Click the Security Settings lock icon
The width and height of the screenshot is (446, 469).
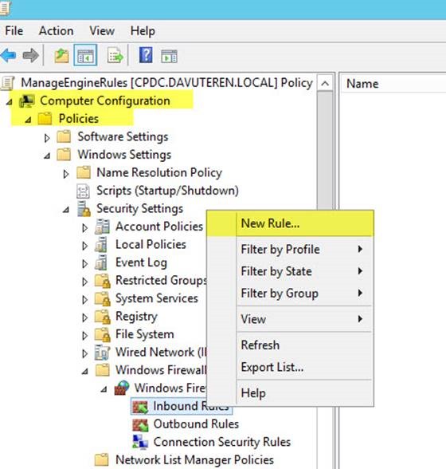click(x=84, y=209)
